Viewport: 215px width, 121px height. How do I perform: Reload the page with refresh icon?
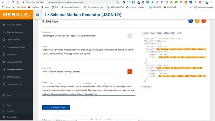(13, 2)
